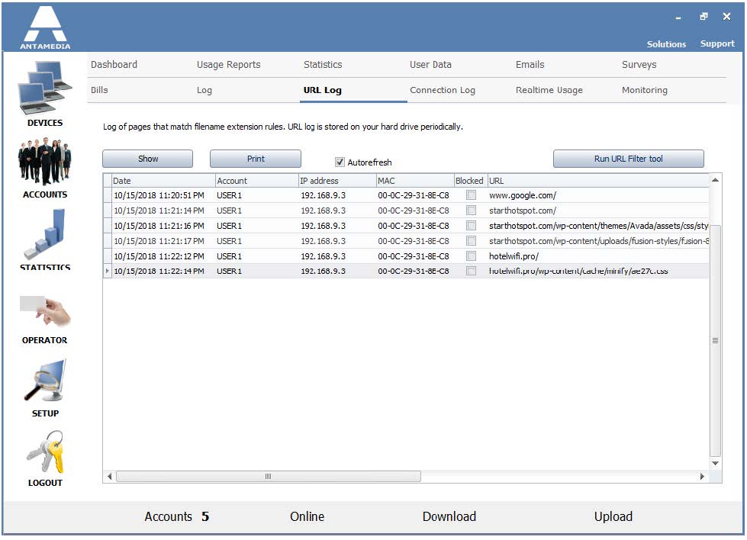Open the Setup magnifier icon
The width and height of the screenshot is (747, 540).
pyautogui.click(x=45, y=381)
